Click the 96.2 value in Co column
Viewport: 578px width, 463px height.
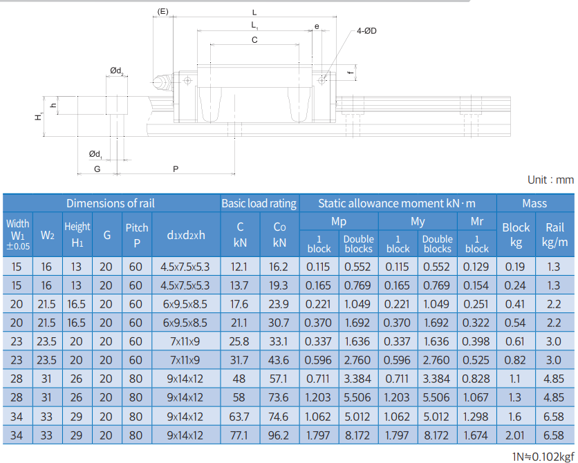tap(279, 435)
